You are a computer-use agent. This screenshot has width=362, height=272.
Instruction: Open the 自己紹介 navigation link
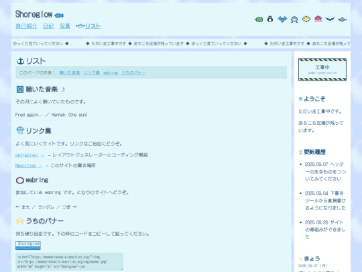(x=26, y=26)
